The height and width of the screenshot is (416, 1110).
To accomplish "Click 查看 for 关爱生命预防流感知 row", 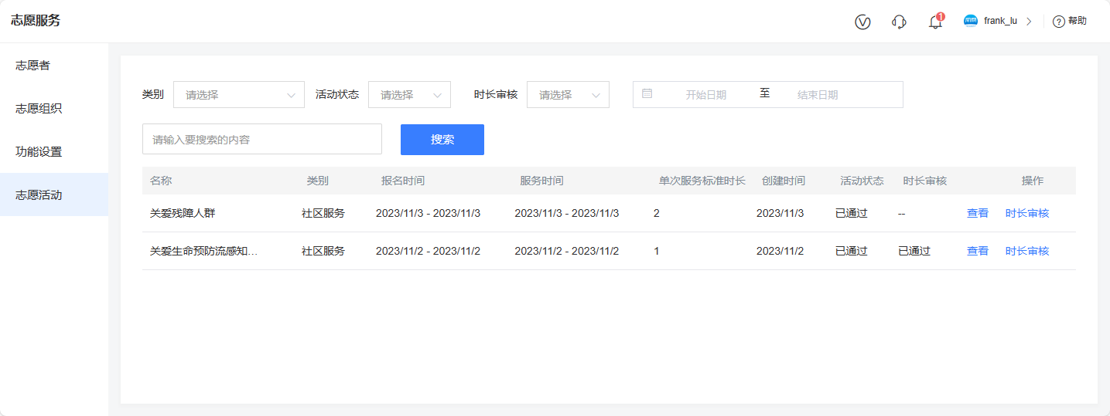I will point(978,251).
